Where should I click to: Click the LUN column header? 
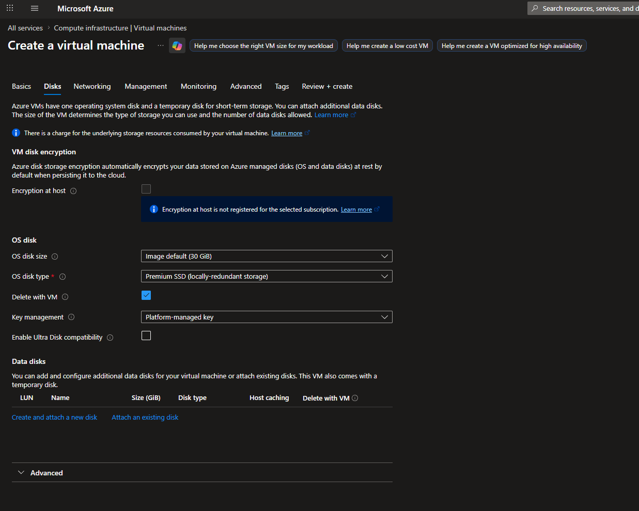[x=27, y=397]
